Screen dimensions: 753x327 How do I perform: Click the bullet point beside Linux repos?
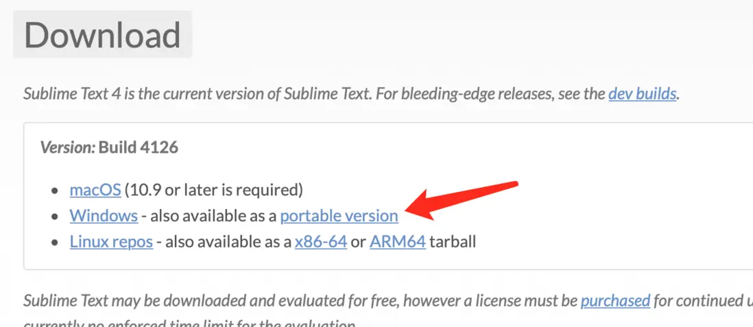pos(56,242)
